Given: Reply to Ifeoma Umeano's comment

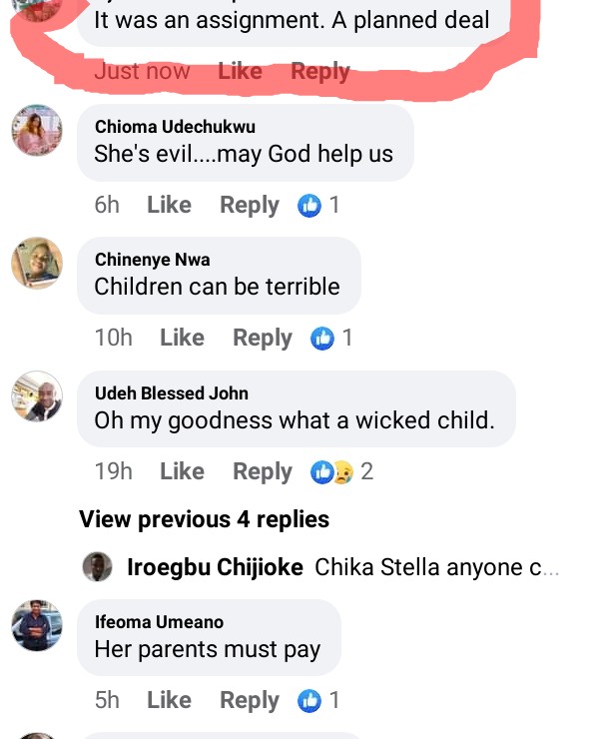Looking at the screenshot, I should [x=250, y=701].
